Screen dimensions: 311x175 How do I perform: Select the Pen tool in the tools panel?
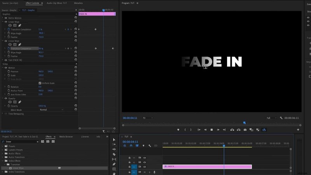pyautogui.click(x=114, y=164)
